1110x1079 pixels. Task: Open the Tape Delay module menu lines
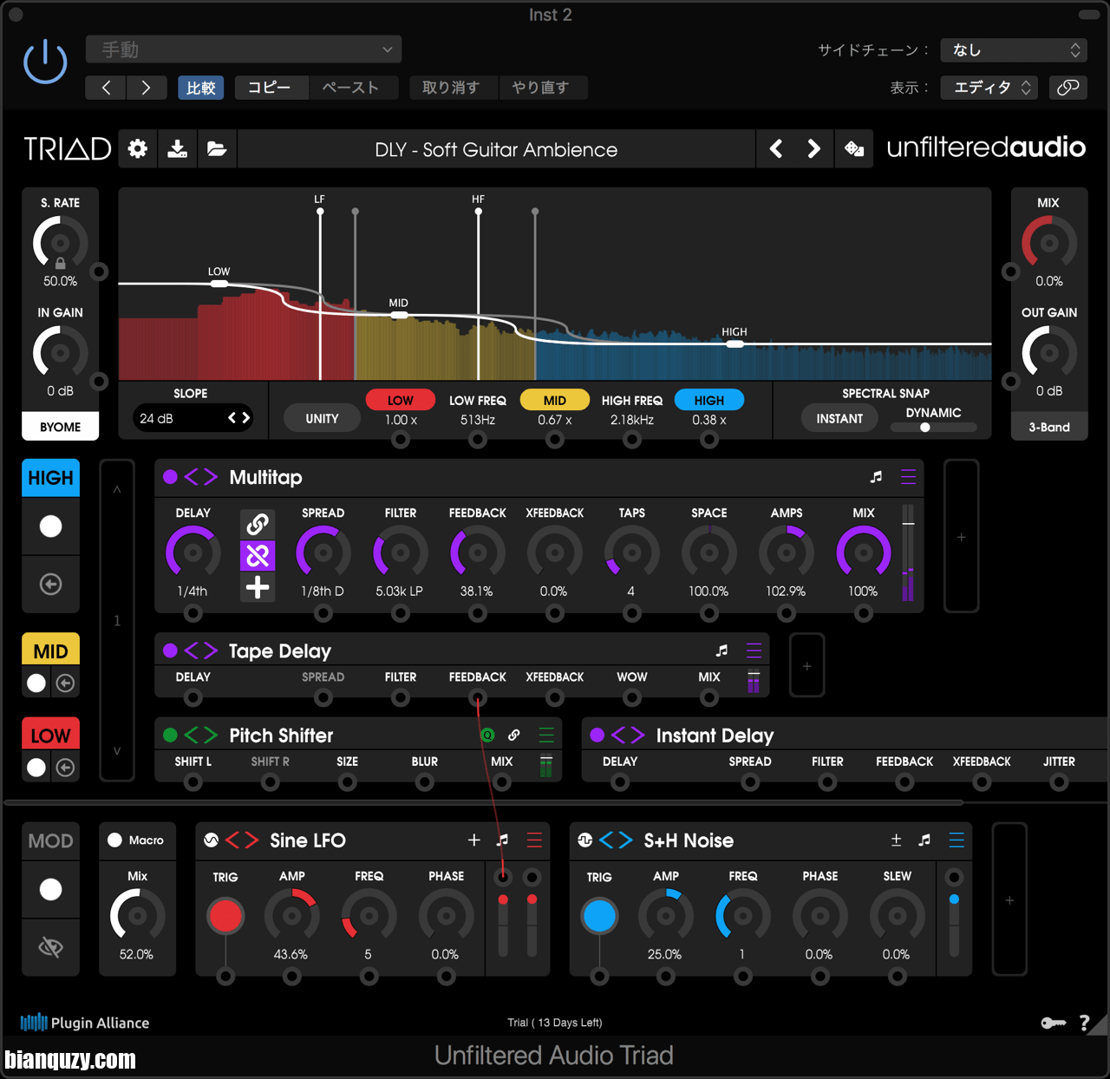click(754, 651)
